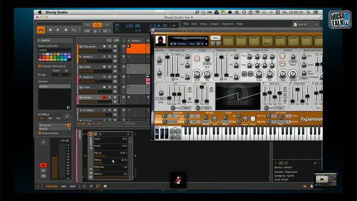This screenshot has width=357, height=201.
Task: Select previous preset arrow in Amber plugin
Action: coord(172,44)
